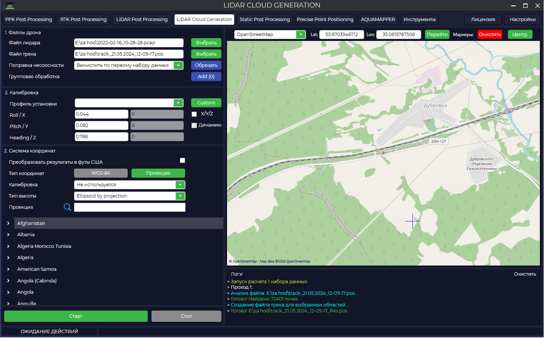Open the Профиль установки dropdown
The image size is (544, 338).
click(x=178, y=103)
